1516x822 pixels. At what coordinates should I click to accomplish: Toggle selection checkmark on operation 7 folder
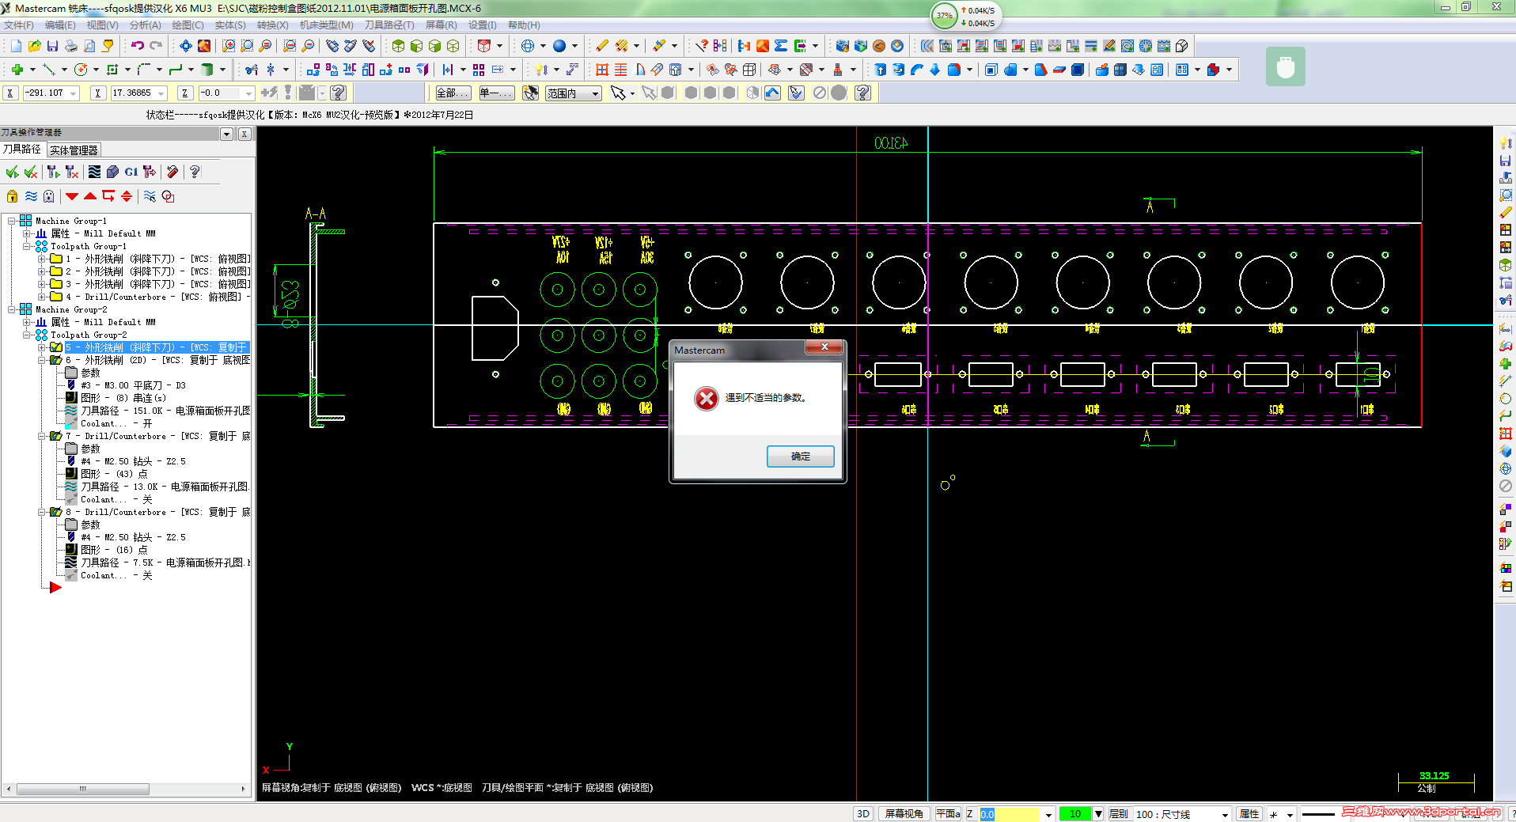[56, 436]
